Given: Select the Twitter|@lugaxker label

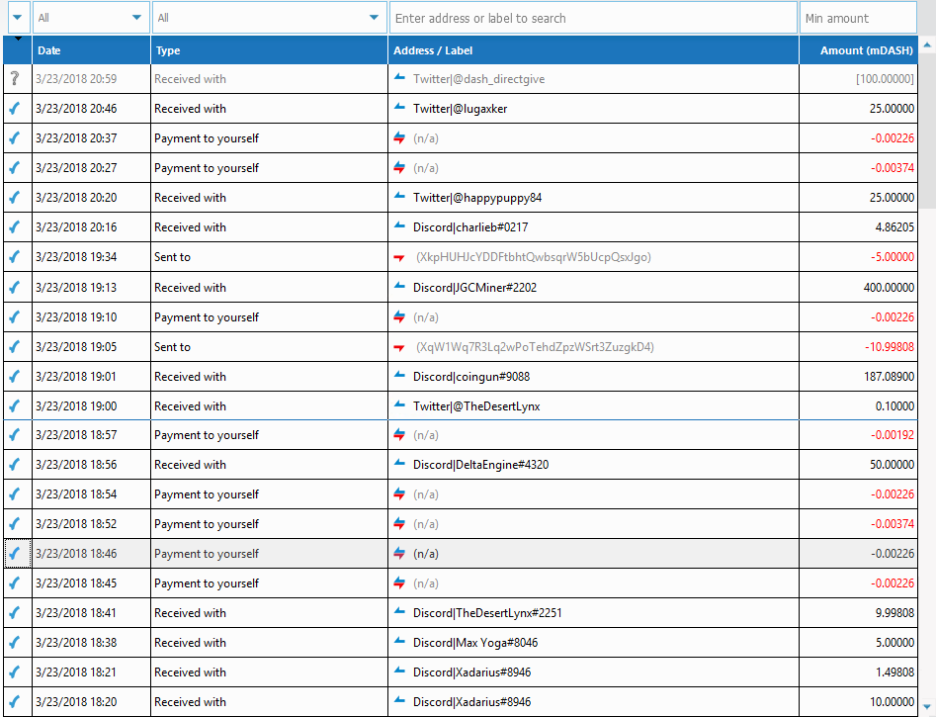Looking at the screenshot, I should tap(461, 109).
